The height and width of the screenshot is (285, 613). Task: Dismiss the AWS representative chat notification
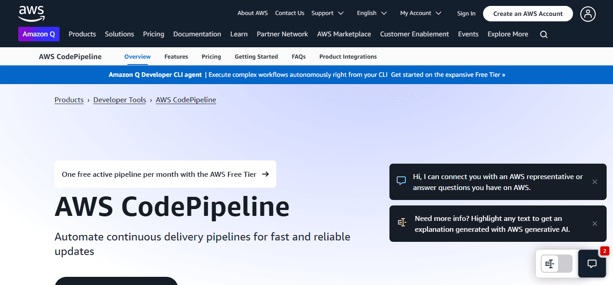pos(595,182)
